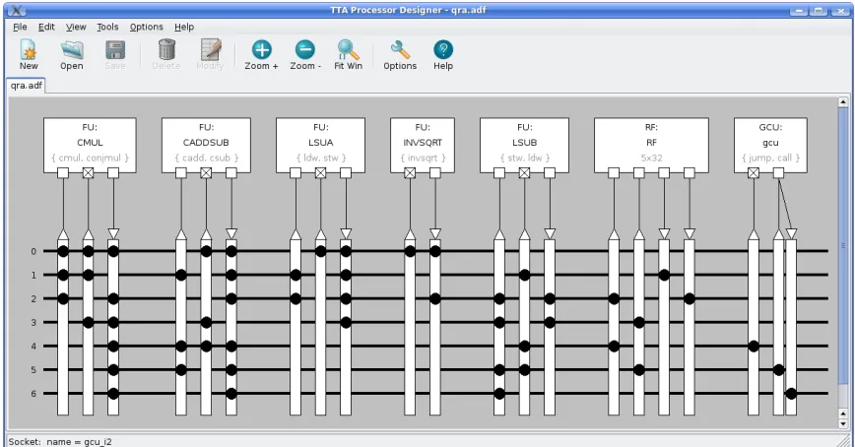Click bus label 0

(33, 252)
